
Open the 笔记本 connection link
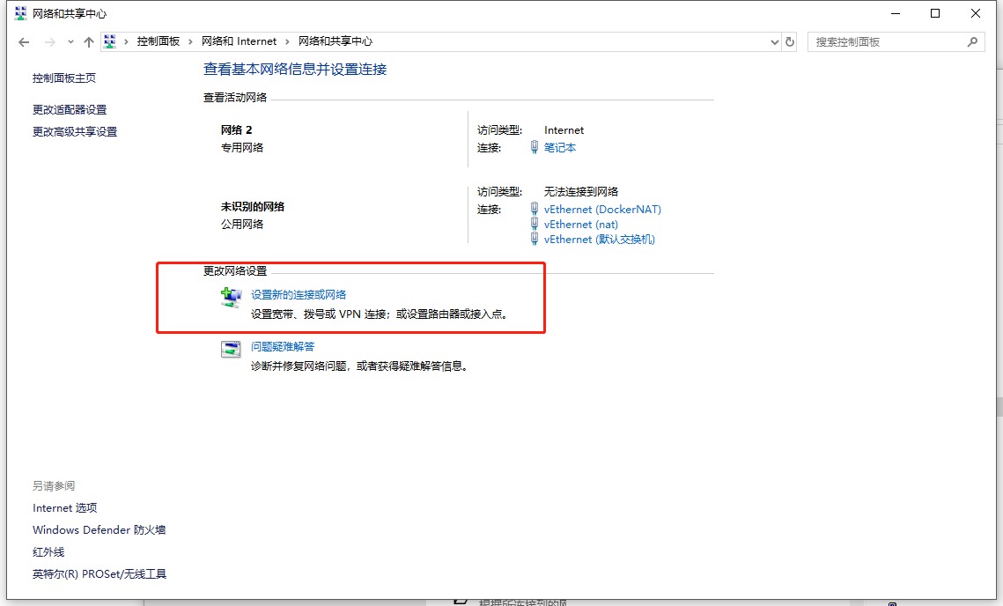[560, 148]
